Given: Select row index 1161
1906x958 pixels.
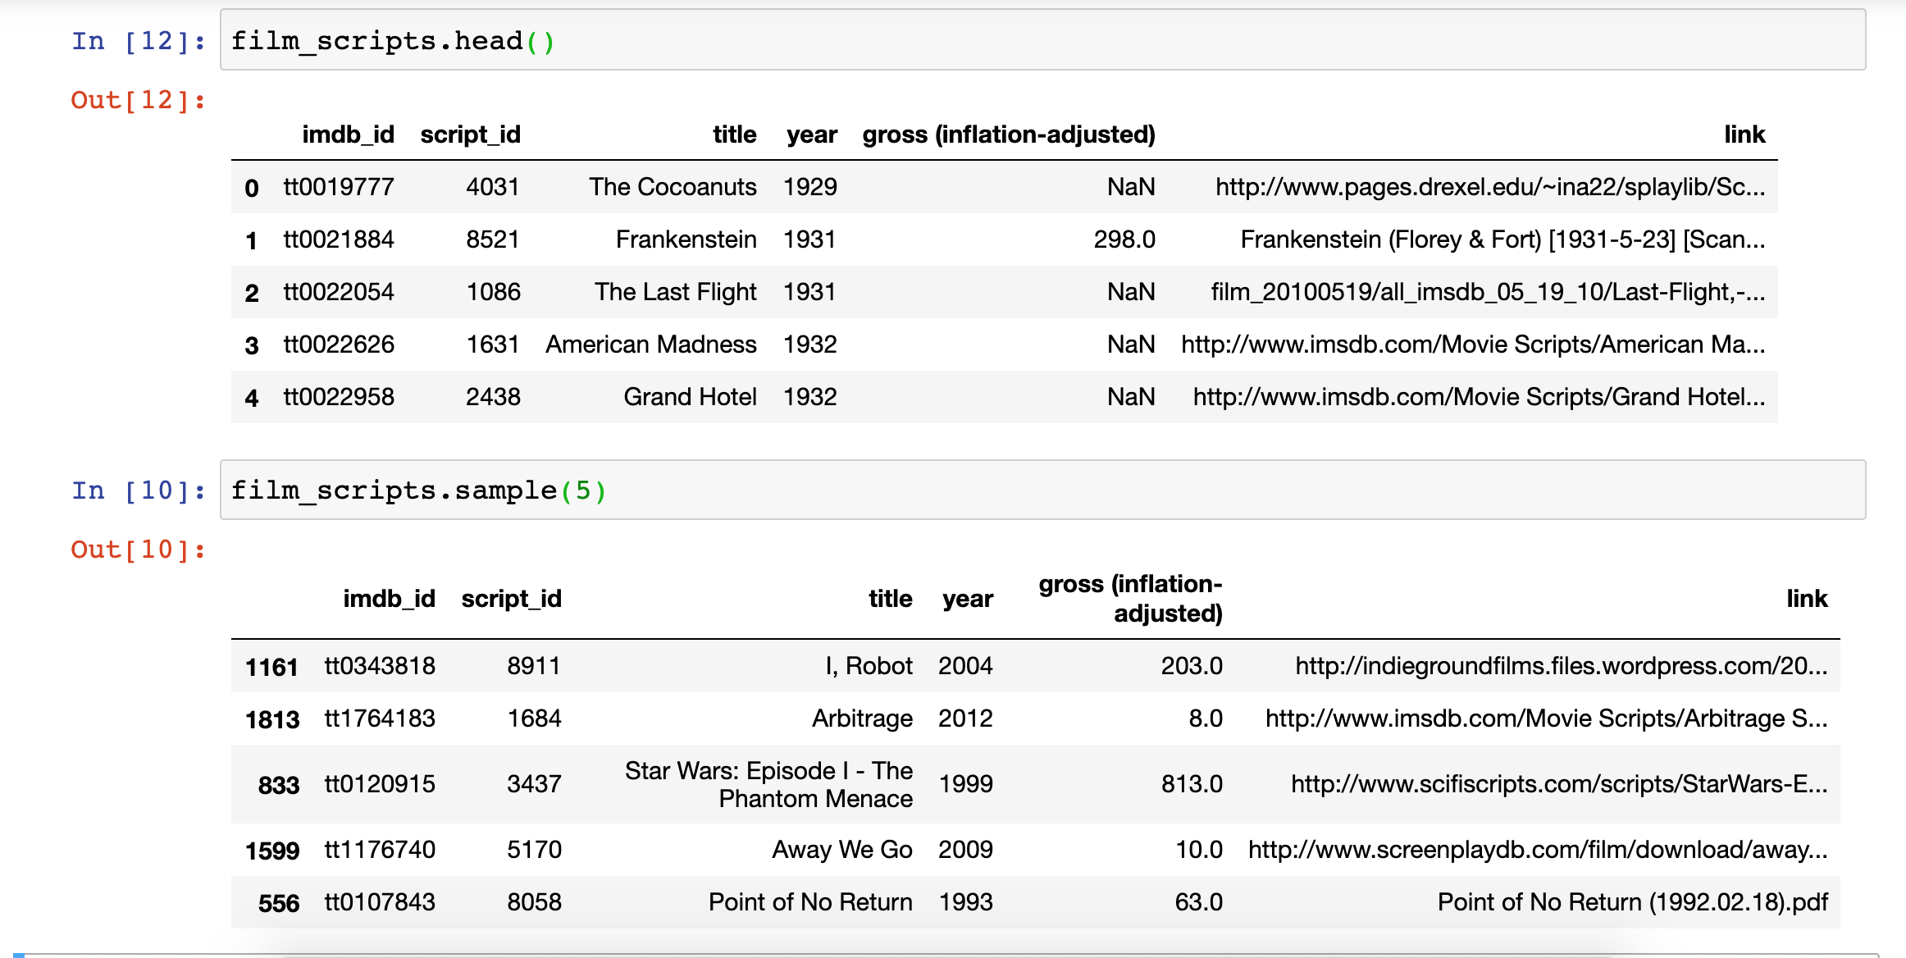Looking at the screenshot, I should pos(271,667).
